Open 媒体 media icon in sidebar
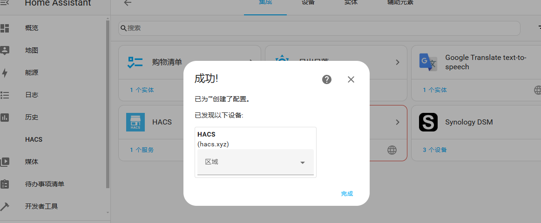 pos(5,162)
